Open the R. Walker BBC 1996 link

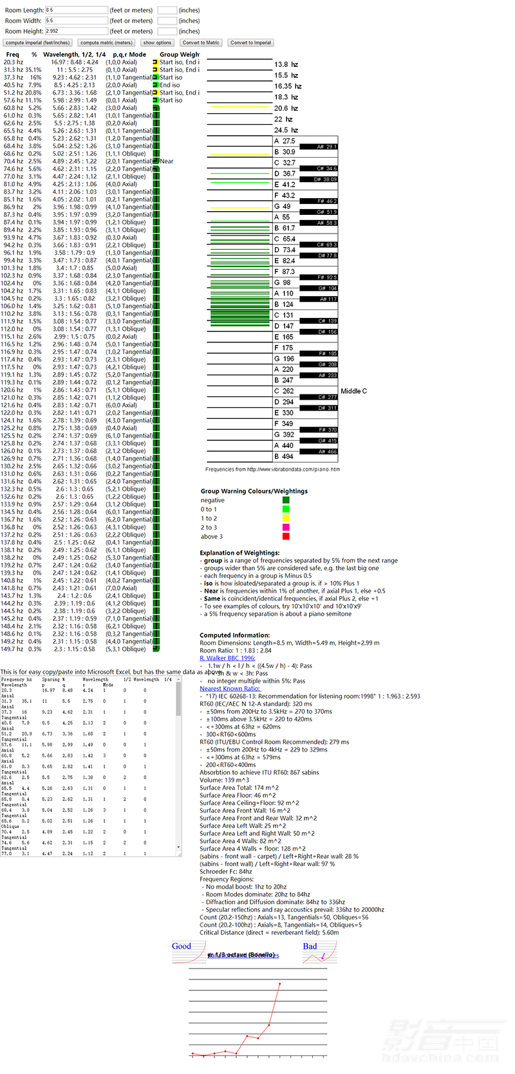pos(227,658)
